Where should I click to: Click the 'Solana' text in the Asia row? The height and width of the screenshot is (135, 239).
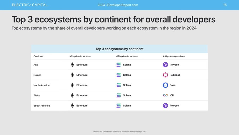(127, 65)
